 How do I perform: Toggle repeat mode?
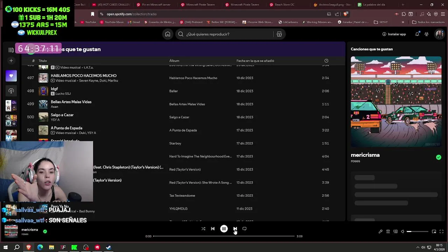click(244, 229)
